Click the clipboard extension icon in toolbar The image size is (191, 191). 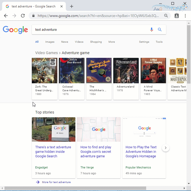click(177, 16)
